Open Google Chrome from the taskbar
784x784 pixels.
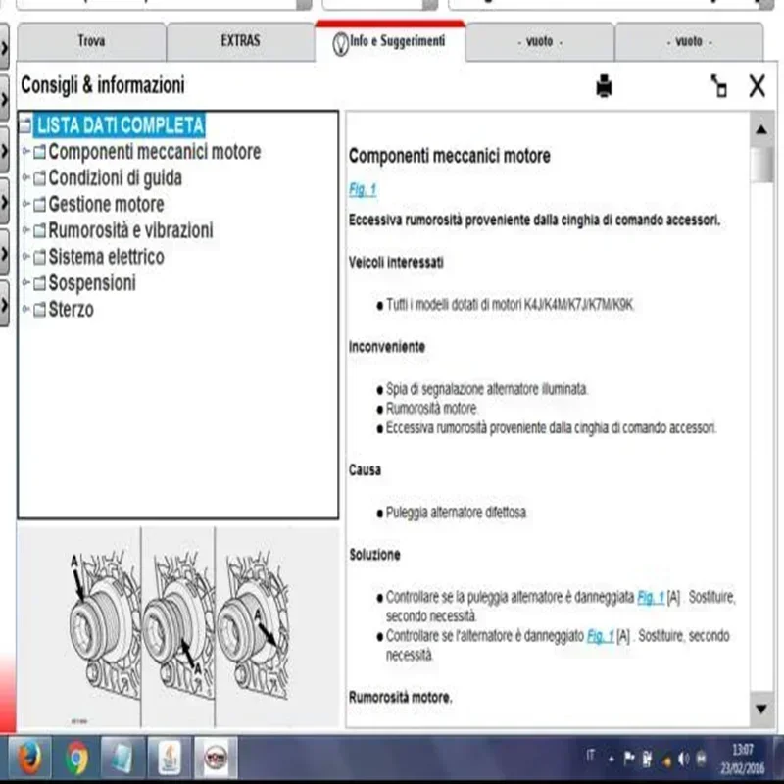click(77, 757)
